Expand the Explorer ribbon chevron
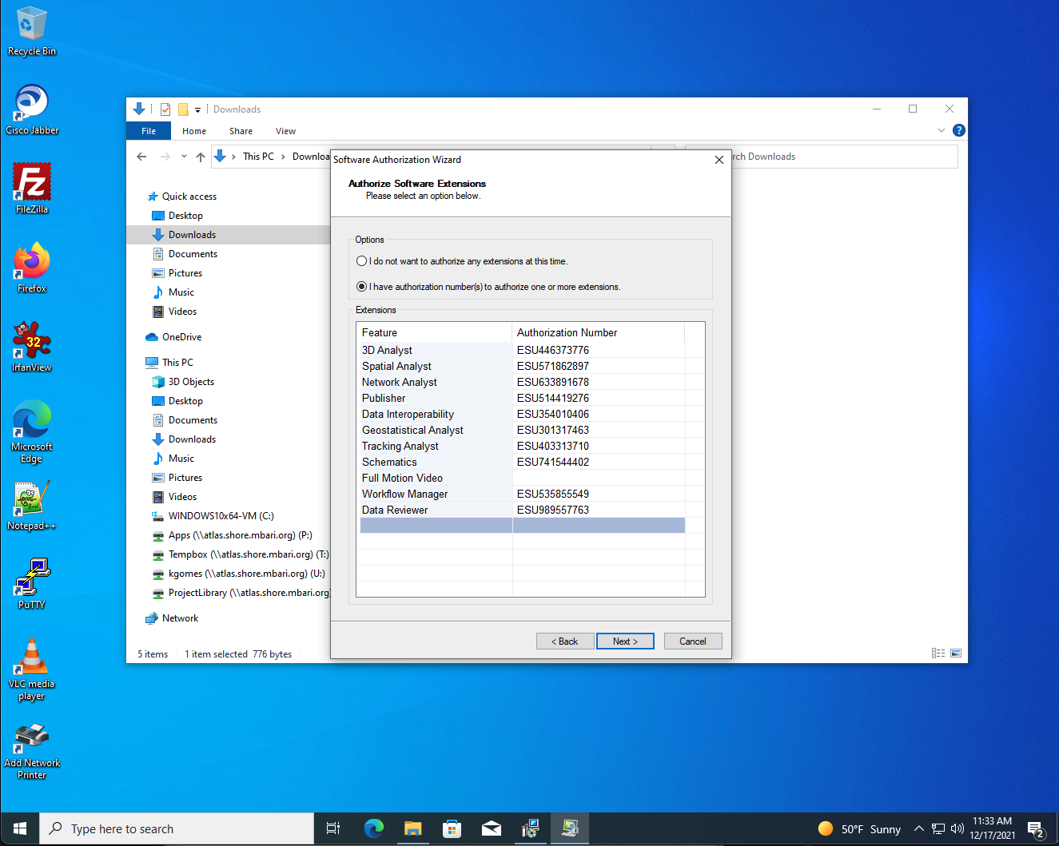 point(942,130)
